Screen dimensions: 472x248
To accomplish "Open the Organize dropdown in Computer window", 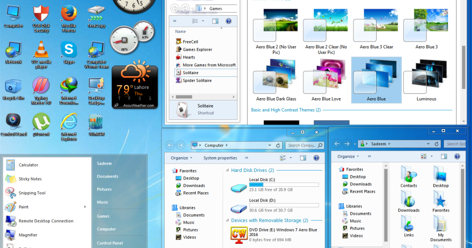I will pos(181,158).
